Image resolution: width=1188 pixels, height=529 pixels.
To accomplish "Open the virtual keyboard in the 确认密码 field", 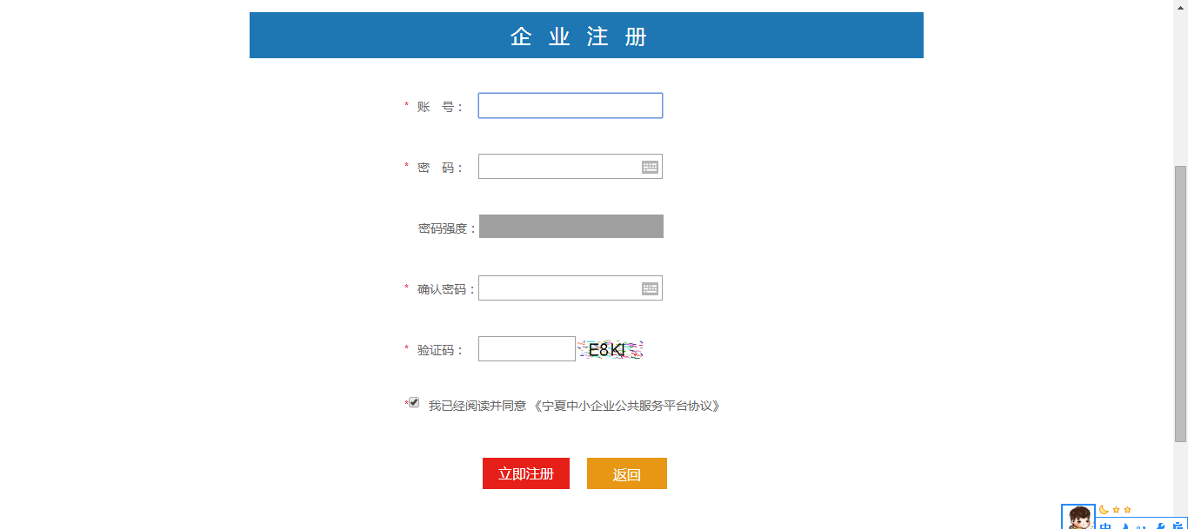I will (650, 288).
